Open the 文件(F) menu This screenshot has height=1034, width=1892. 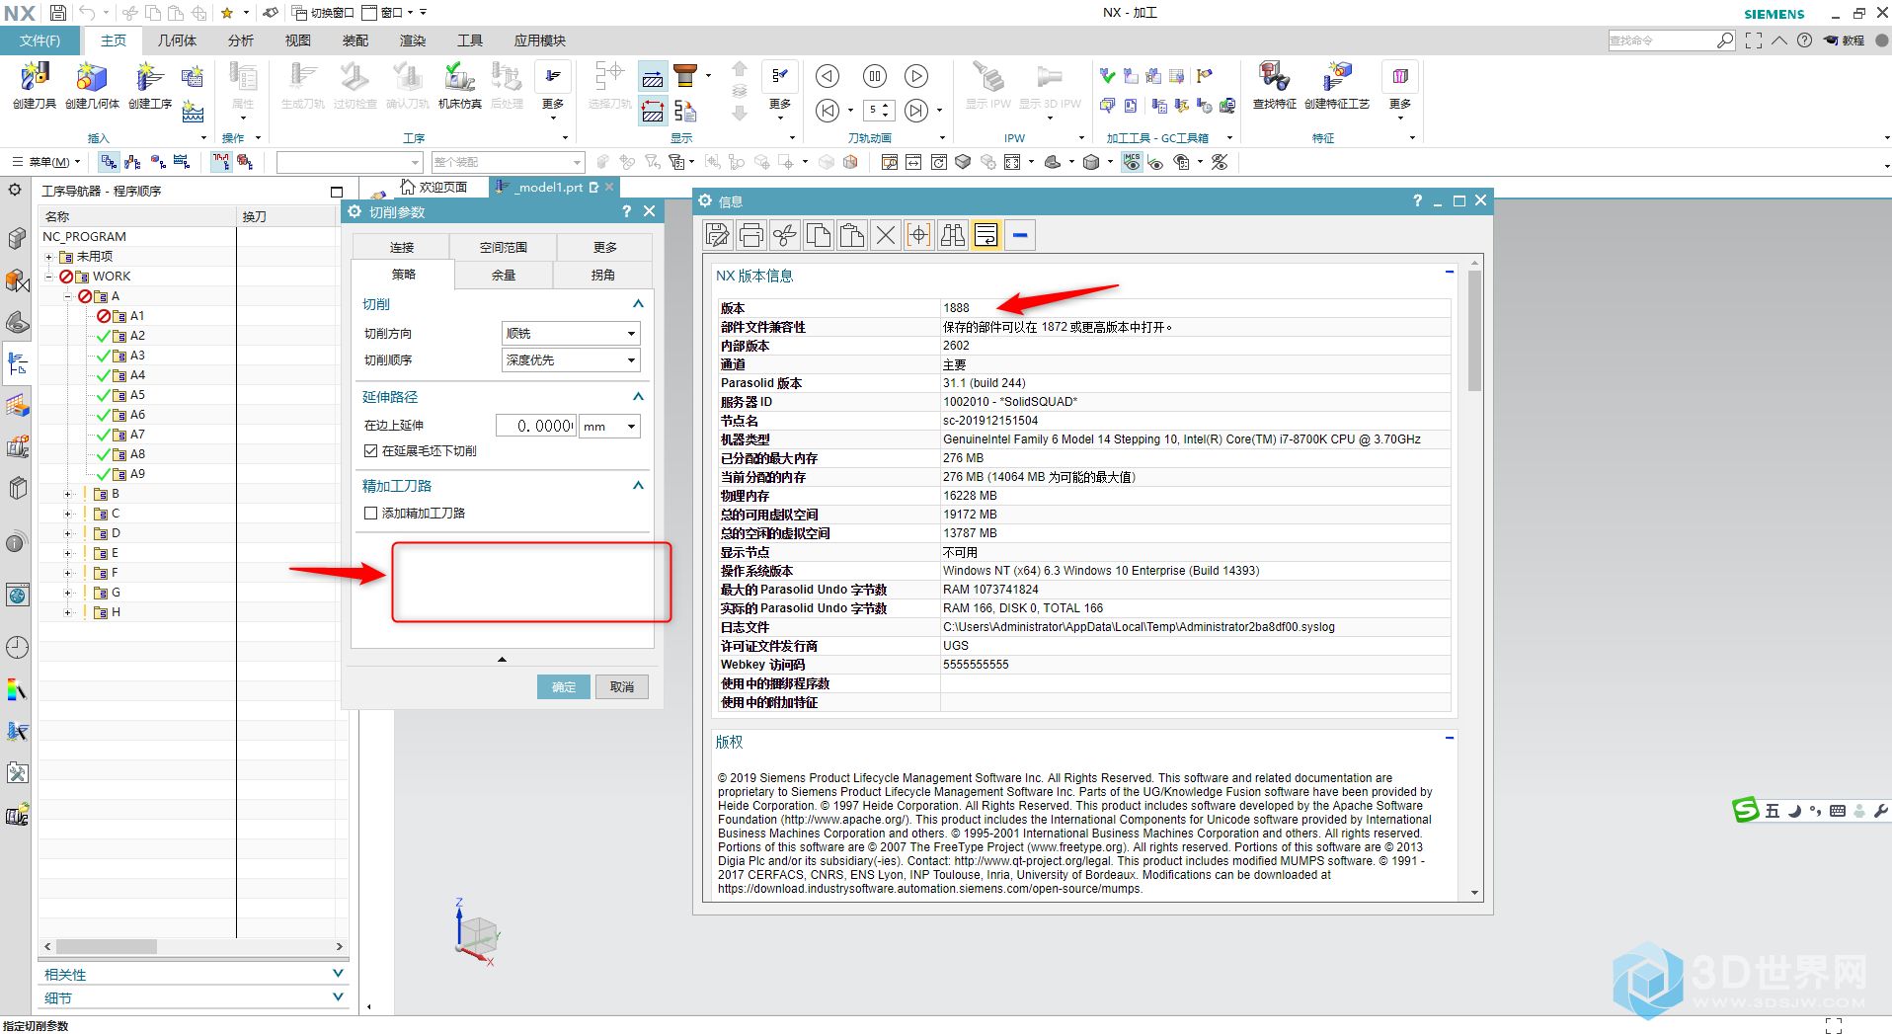click(39, 40)
